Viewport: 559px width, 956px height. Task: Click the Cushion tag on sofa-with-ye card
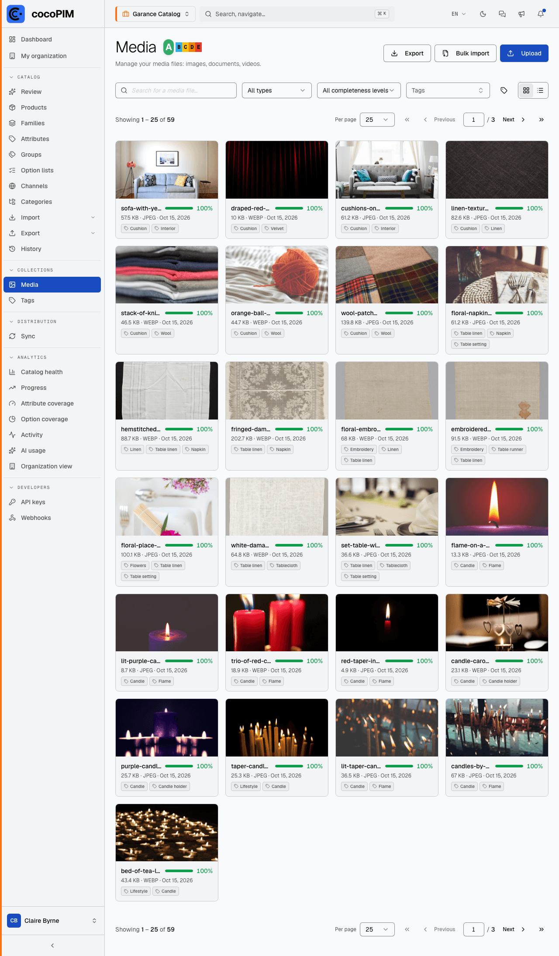point(135,228)
